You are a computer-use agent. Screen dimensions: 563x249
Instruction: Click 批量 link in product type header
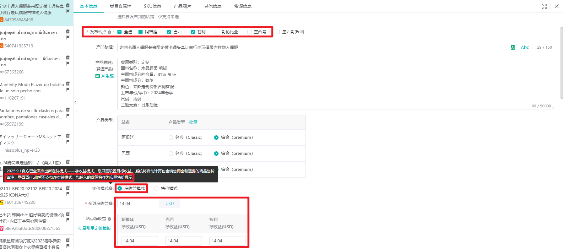pos(193,122)
